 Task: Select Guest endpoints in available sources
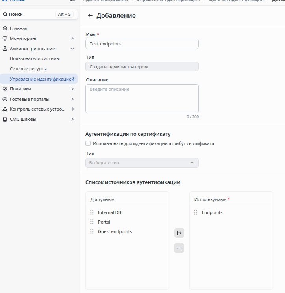coord(115,231)
